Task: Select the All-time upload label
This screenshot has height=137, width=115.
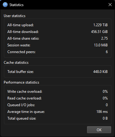Action: click(20, 25)
